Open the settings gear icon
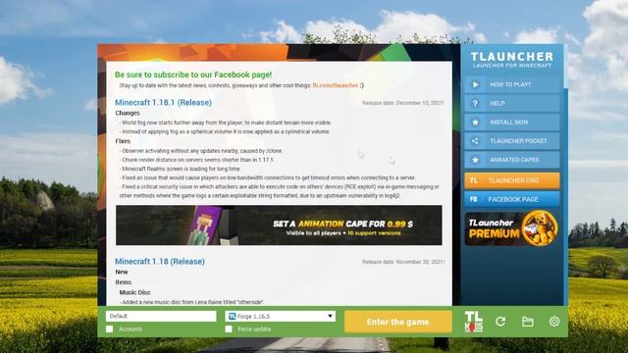The height and width of the screenshot is (353, 628). pos(554,322)
